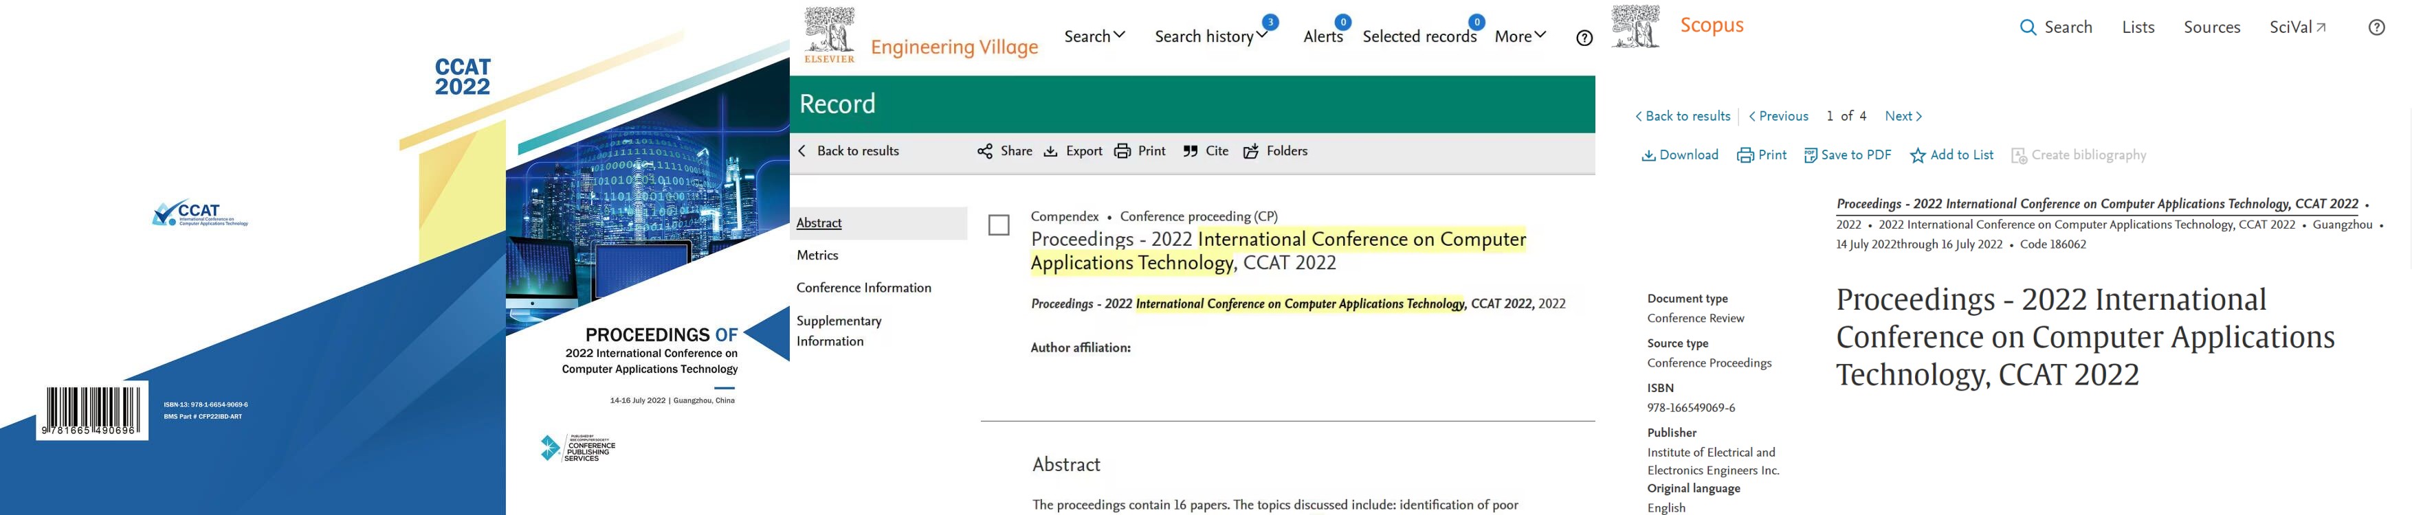Click the Save to PDF icon
The image size is (2412, 515).
point(1811,156)
